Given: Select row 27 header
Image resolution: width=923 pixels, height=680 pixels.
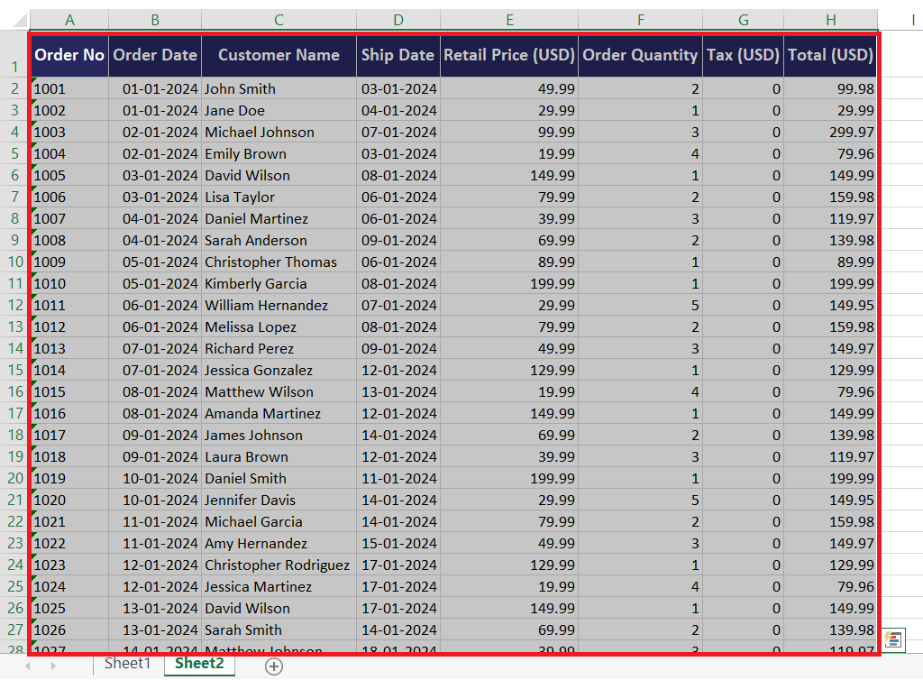Looking at the screenshot, I should click(14, 629).
